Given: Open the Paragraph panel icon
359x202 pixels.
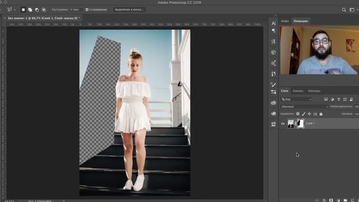Looking at the screenshot, I should (273, 31).
